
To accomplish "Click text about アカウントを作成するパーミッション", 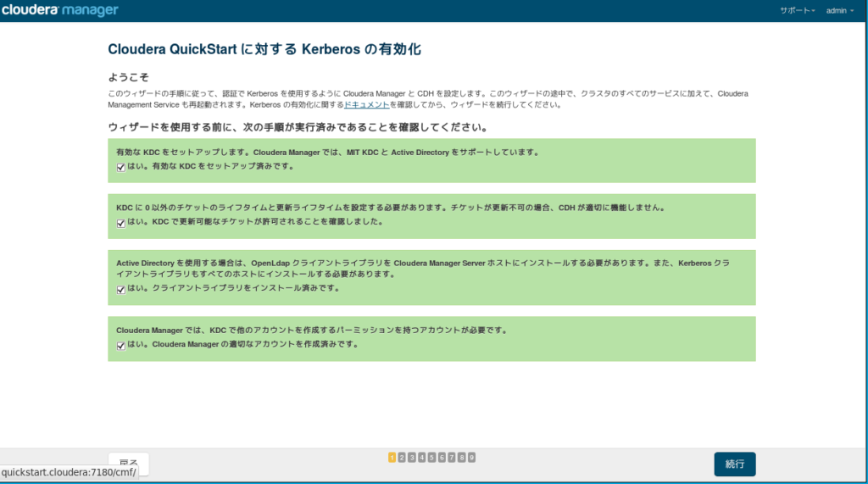I will click(x=312, y=330).
